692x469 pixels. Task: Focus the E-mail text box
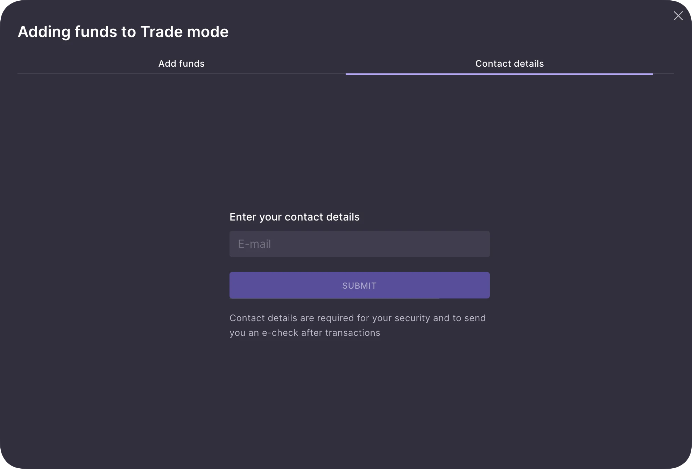click(359, 244)
